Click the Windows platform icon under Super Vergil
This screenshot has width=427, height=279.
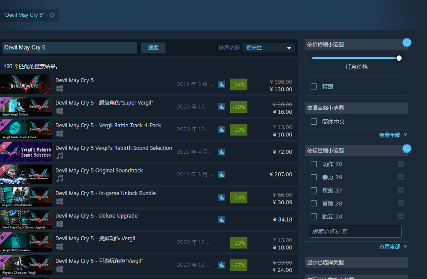click(60, 111)
